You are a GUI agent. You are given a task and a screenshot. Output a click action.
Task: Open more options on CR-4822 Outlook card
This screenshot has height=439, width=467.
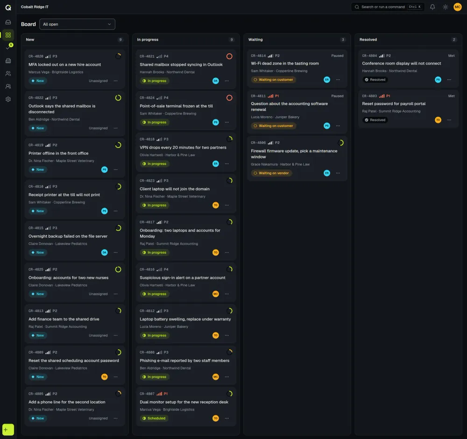[x=115, y=128]
